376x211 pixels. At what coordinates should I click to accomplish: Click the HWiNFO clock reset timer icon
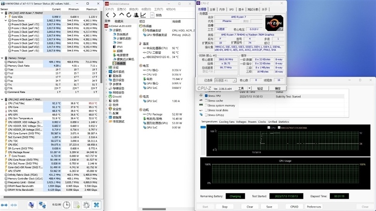67,205
